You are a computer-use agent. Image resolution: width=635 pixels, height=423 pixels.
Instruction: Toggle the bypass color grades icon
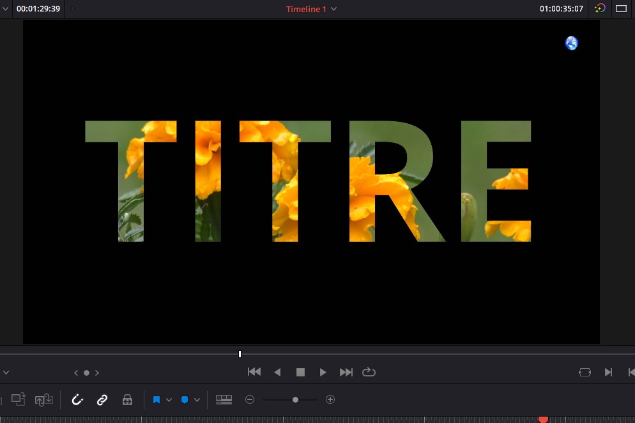click(x=599, y=9)
